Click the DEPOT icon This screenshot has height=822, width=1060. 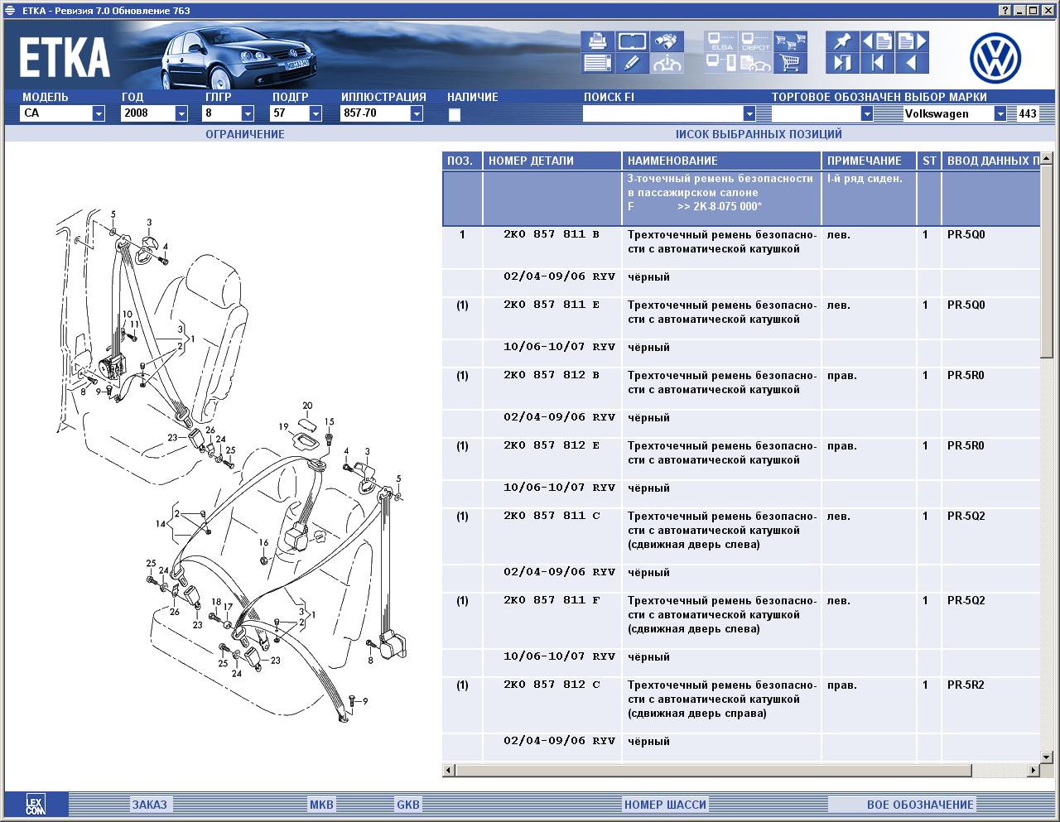(x=755, y=41)
